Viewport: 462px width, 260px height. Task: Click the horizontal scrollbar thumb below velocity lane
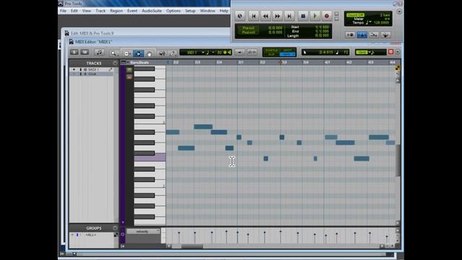(192, 246)
